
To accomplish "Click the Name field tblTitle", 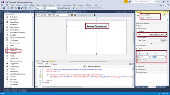I will click(154, 15).
